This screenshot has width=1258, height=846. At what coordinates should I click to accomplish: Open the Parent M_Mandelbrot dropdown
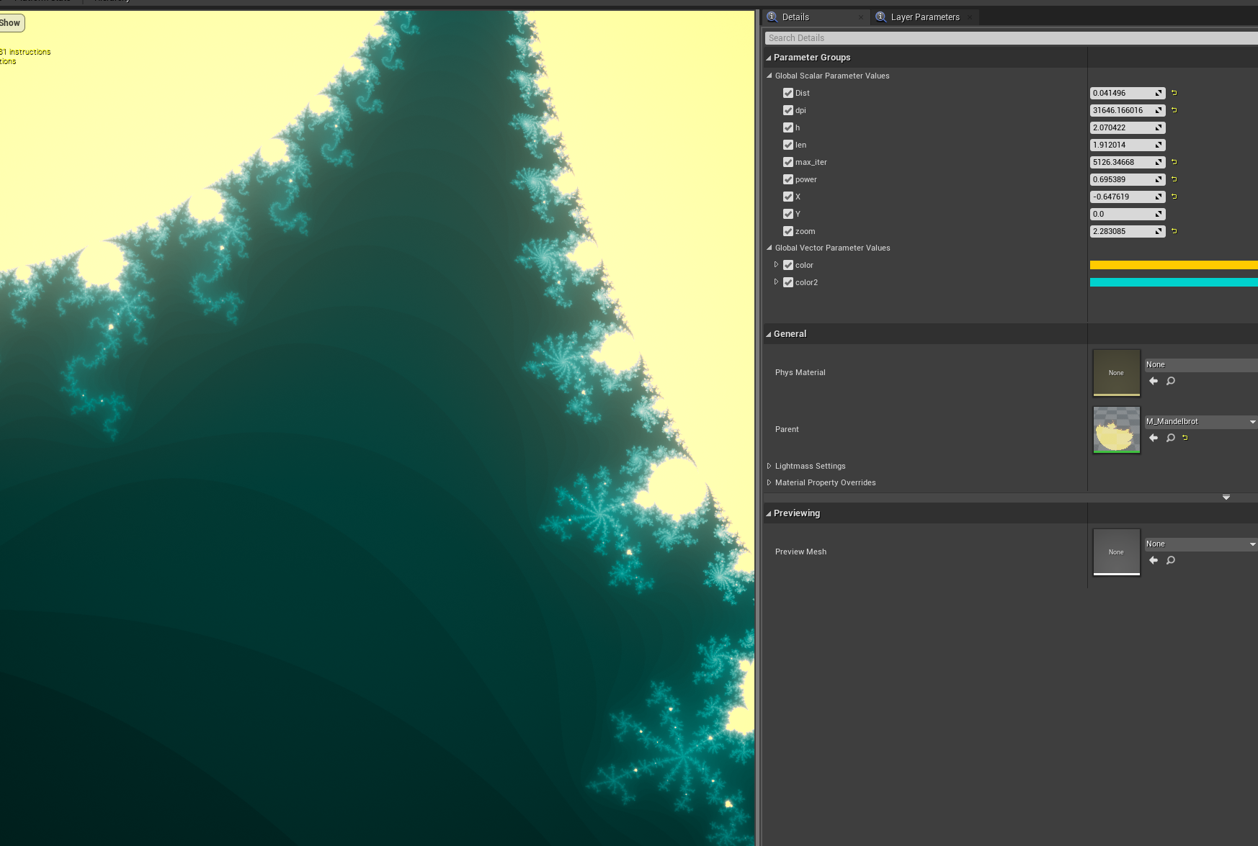[x=1201, y=422]
